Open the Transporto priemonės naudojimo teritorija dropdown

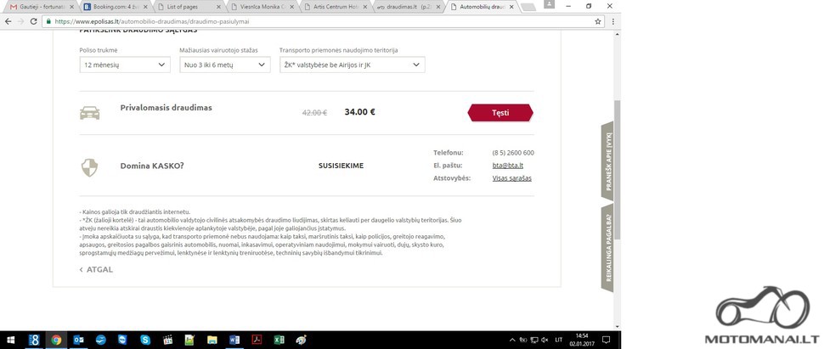pyautogui.click(x=352, y=65)
